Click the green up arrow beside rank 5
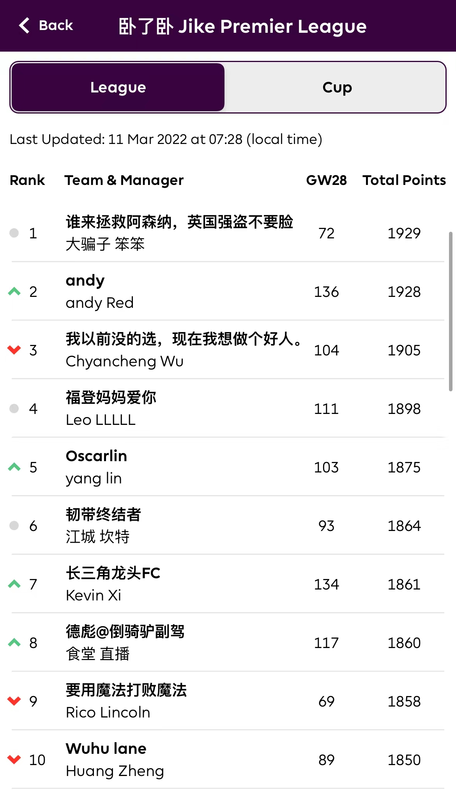Viewport: 456px width, 792px height. pyautogui.click(x=14, y=467)
